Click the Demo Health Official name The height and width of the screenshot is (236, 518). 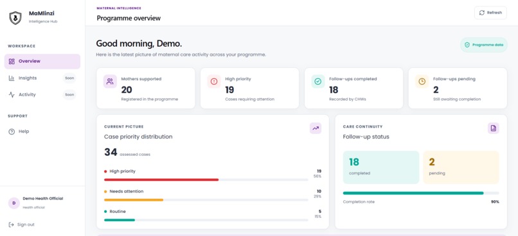tap(43, 199)
